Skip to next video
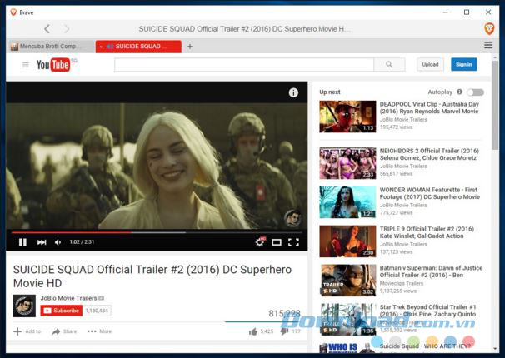The height and width of the screenshot is (358, 505). 42,242
